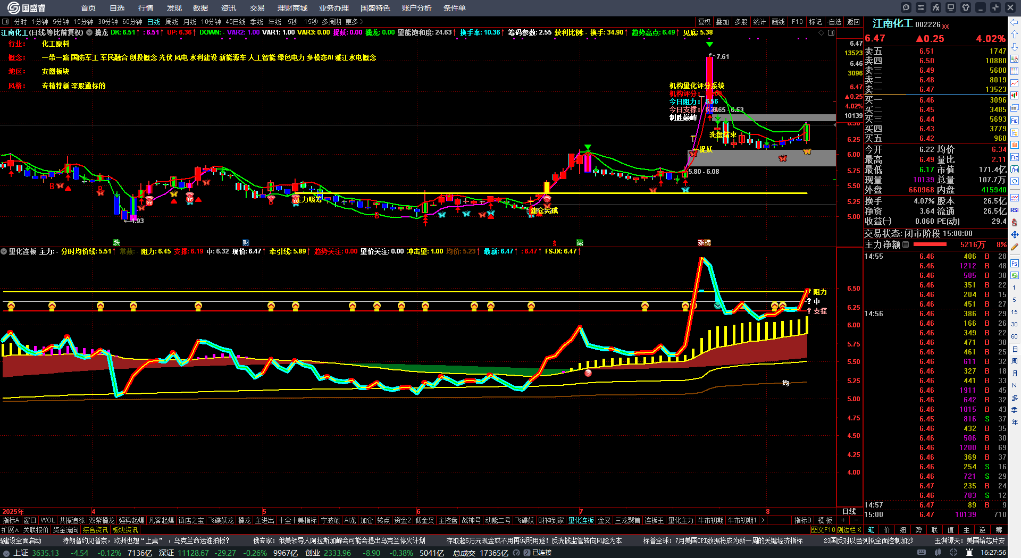The image size is (1021, 558).
Task: Click the diamond icon beside chart header
Action: click(x=822, y=32)
